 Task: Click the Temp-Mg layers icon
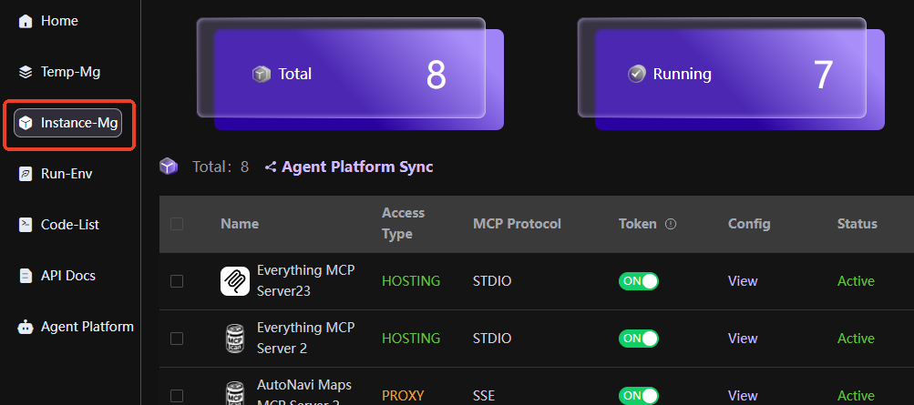(26, 72)
